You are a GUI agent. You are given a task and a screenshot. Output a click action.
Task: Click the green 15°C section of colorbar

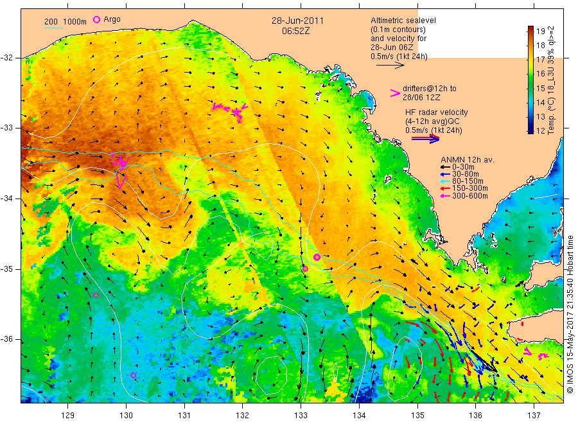[530, 88]
